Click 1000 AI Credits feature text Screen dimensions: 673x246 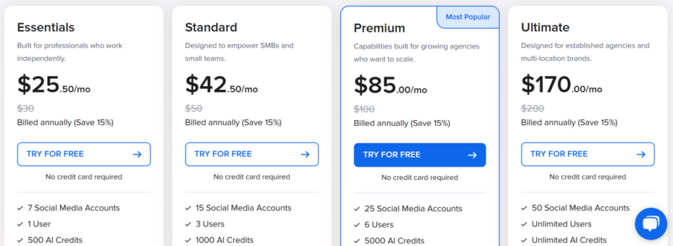pyautogui.click(x=225, y=240)
